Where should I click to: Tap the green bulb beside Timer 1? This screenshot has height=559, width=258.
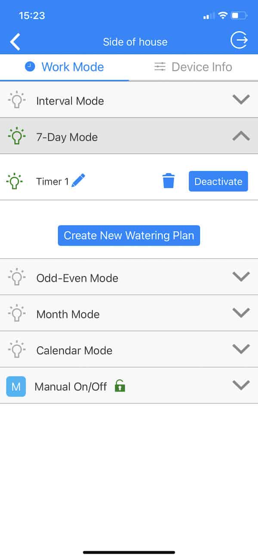[15, 181]
